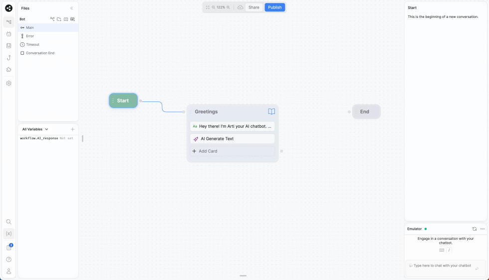The width and height of the screenshot is (489, 280).
Task: Open the Emulator three-dot options menu
Action: 483,229
